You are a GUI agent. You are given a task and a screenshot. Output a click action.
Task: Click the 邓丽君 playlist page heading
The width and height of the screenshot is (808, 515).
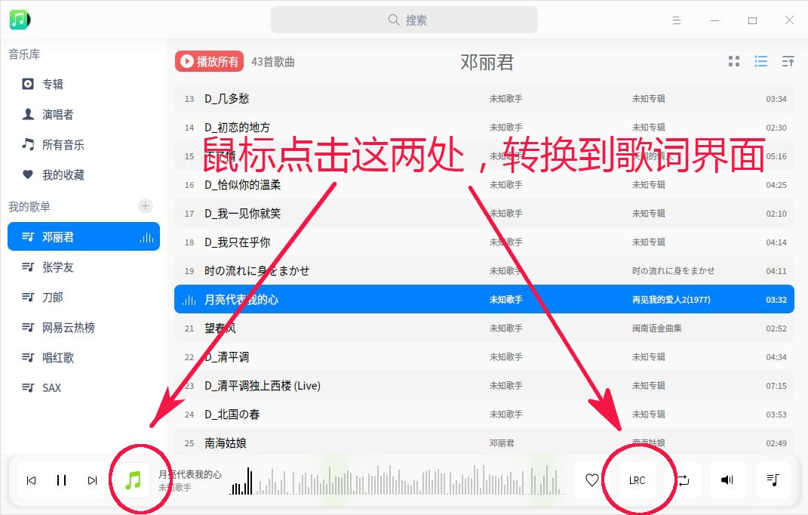point(487,63)
